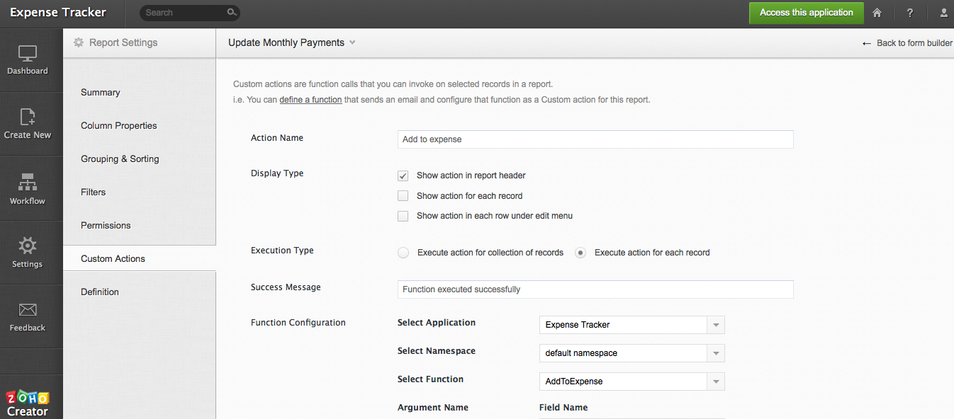Follow the define a function link
This screenshot has width=954, height=419.
click(310, 100)
